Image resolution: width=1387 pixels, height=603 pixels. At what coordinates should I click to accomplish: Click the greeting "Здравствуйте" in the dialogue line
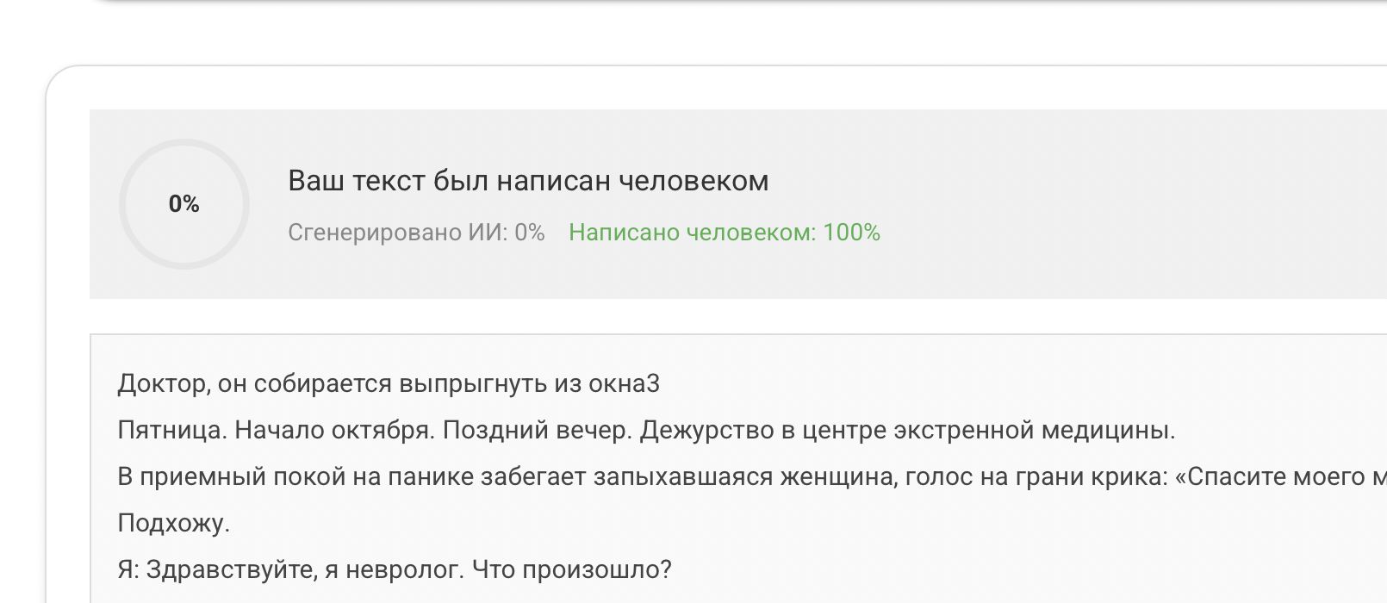(228, 569)
